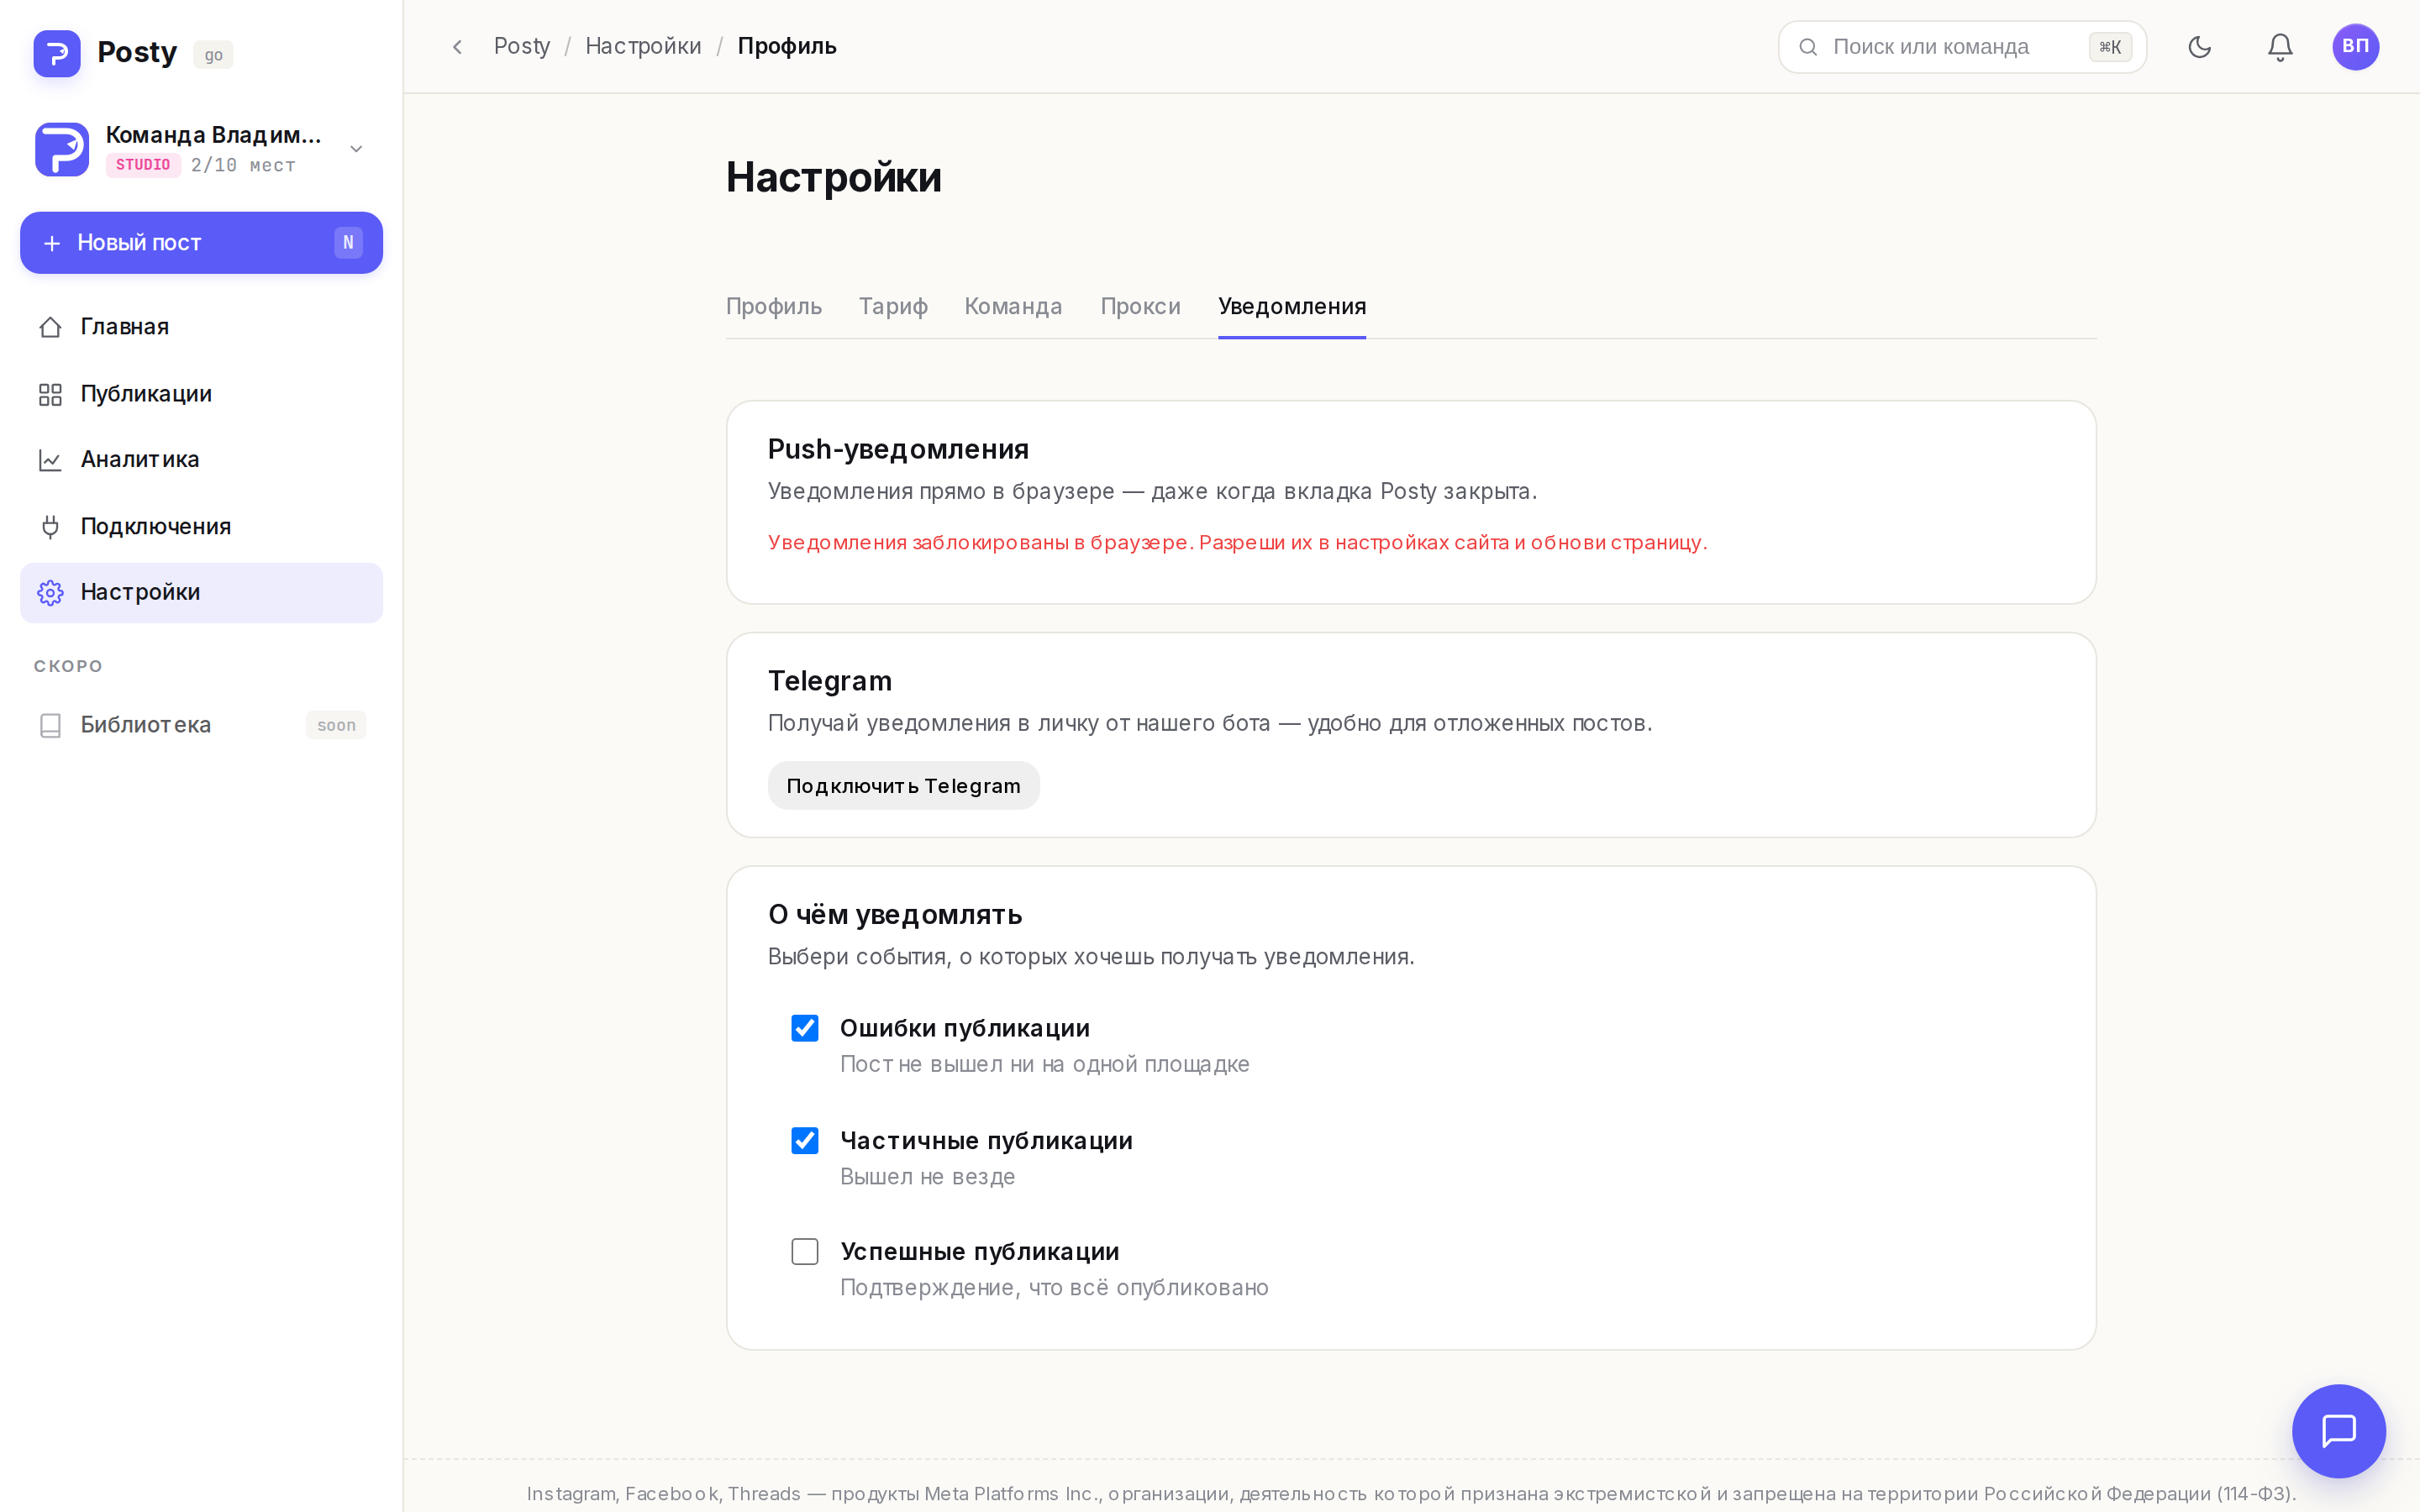This screenshot has width=2420, height=1512.
Task: Uncheck Частичные публикации checkbox
Action: click(x=805, y=1141)
